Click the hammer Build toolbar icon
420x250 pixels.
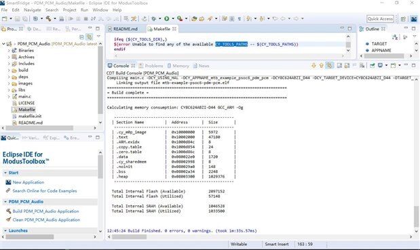(48, 19)
